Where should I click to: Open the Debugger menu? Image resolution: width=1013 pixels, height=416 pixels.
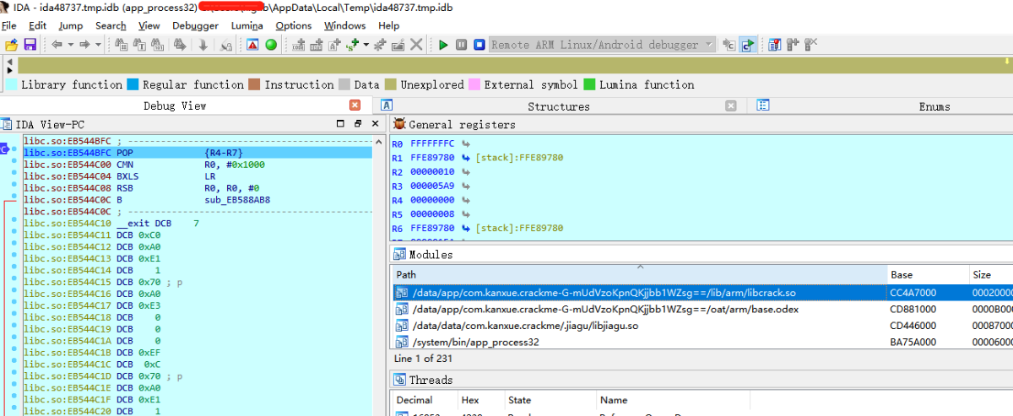(195, 25)
